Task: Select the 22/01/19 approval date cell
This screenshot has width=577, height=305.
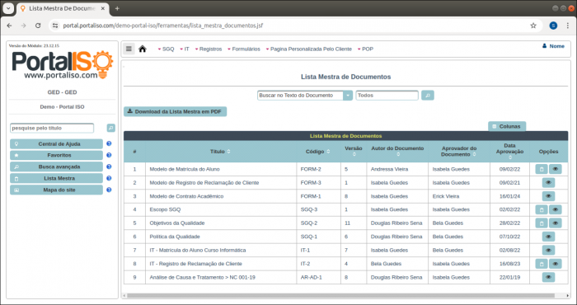Action: pyautogui.click(x=509, y=277)
